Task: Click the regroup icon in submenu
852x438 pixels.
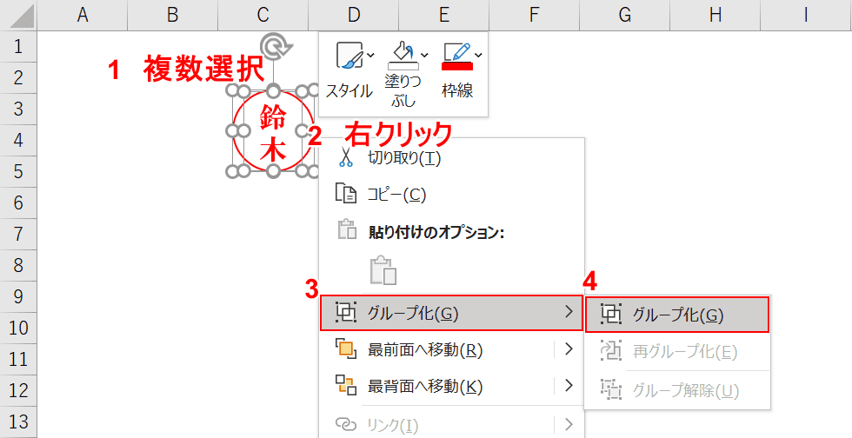Action: (x=611, y=352)
